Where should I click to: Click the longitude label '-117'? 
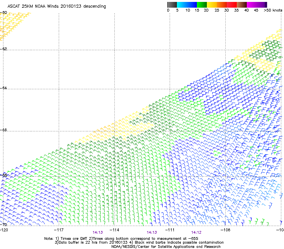pyautogui.click(x=59, y=230)
